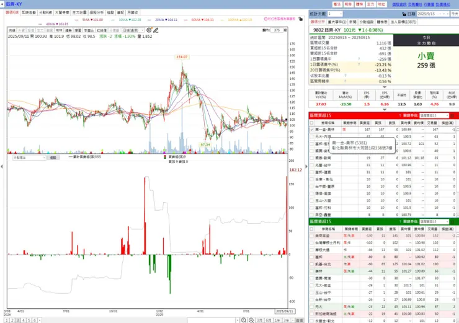This screenshot has width=459, height=323.
Task: Expand the down triangle below statistics summary
Action: 385,87
